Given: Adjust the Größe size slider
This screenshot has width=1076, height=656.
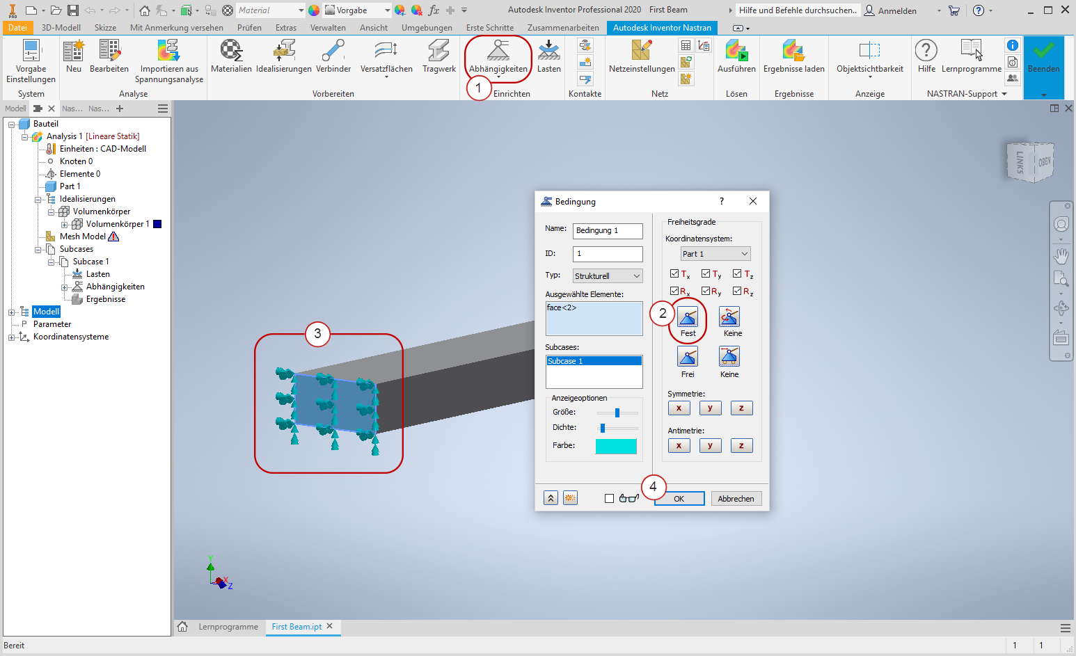Looking at the screenshot, I should (617, 413).
